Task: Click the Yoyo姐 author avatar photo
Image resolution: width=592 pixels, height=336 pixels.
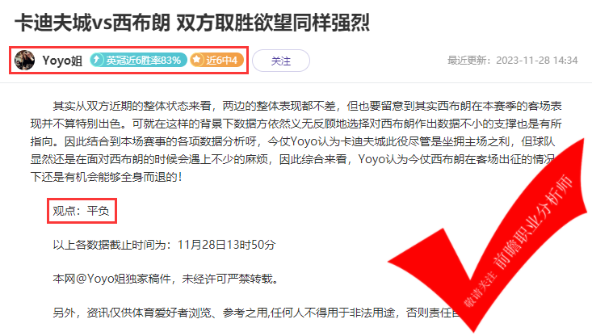Action: pyautogui.click(x=24, y=60)
